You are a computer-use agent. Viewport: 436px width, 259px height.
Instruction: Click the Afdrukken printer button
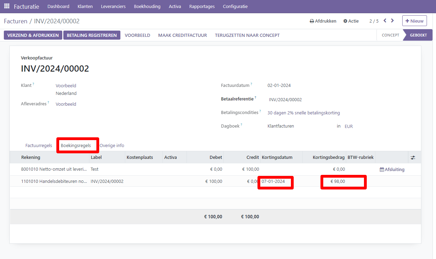point(323,21)
